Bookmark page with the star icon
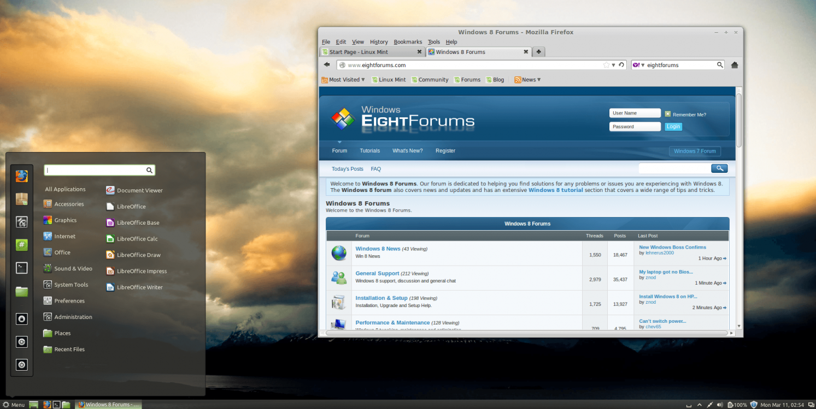Image resolution: width=816 pixels, height=409 pixels. (x=606, y=65)
